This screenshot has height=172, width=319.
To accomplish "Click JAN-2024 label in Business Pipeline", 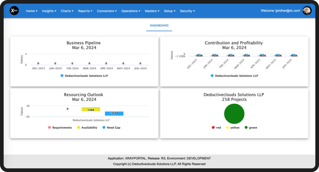I will point(55,68).
